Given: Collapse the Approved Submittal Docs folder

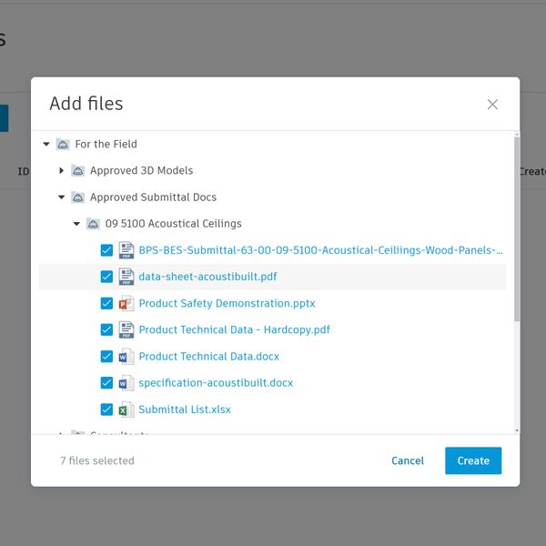Looking at the screenshot, I should [x=62, y=197].
